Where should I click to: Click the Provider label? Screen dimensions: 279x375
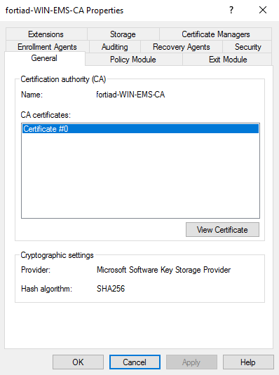point(36,270)
